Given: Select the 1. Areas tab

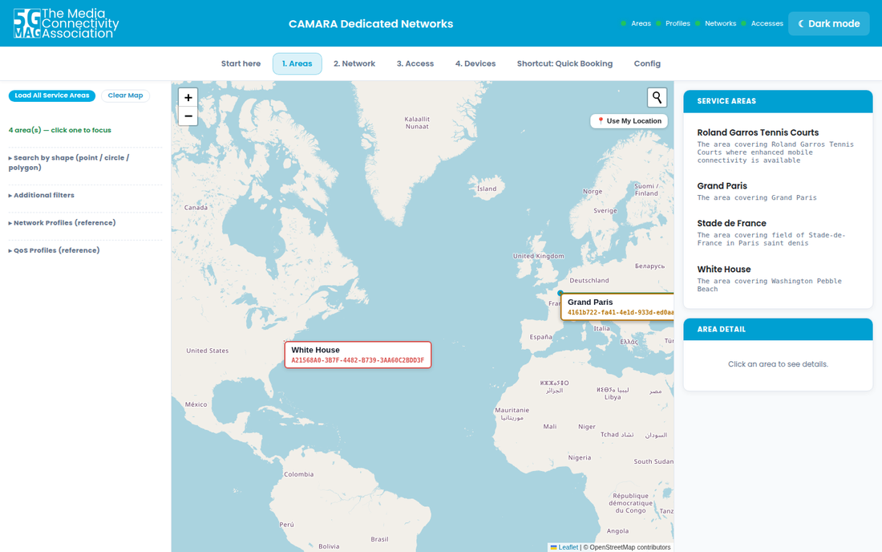Looking at the screenshot, I should (x=297, y=63).
